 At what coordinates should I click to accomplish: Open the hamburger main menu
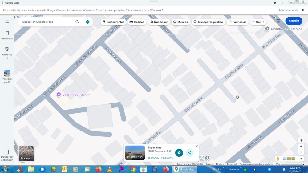tap(7, 22)
